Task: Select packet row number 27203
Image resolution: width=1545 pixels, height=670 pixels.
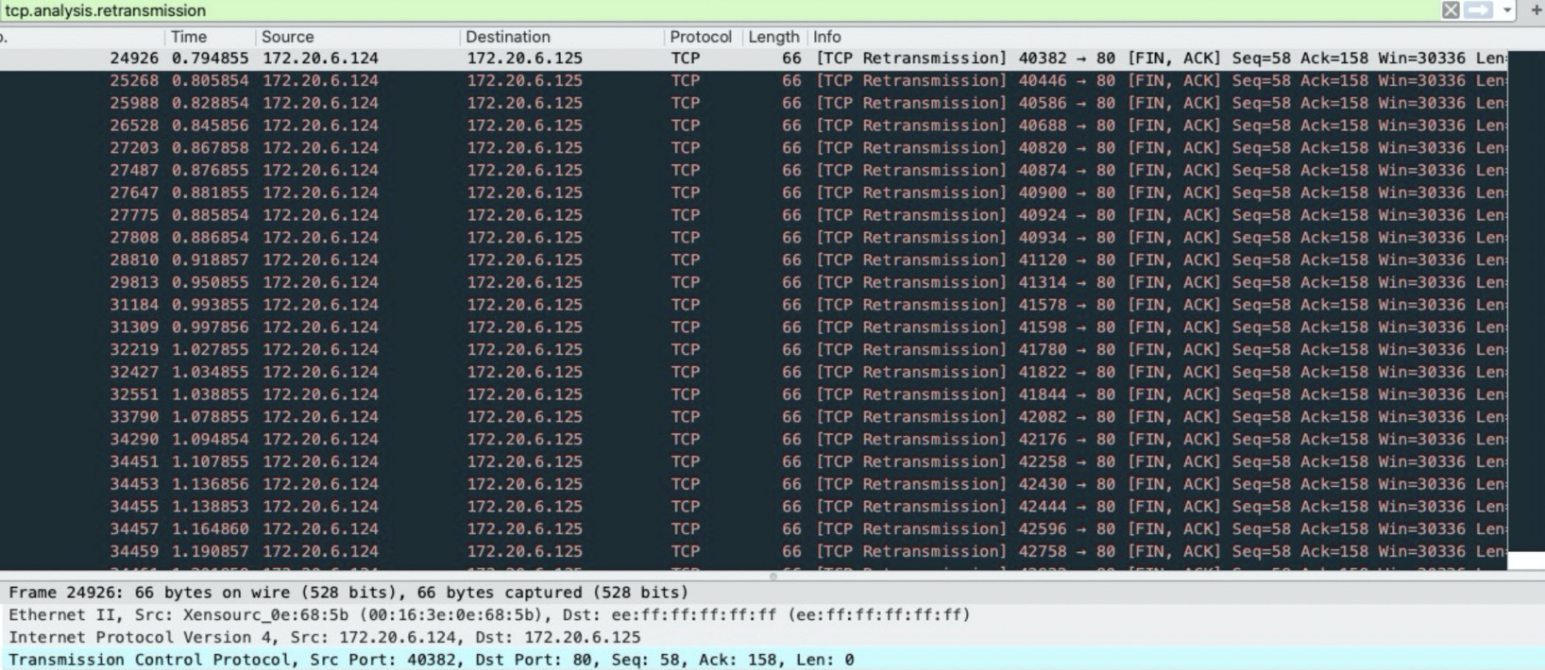Action: pos(754,148)
